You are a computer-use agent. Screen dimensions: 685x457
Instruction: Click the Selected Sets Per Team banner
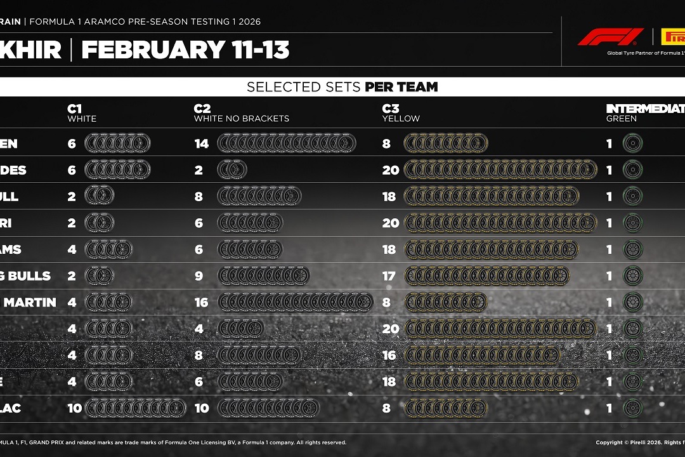tap(342, 87)
